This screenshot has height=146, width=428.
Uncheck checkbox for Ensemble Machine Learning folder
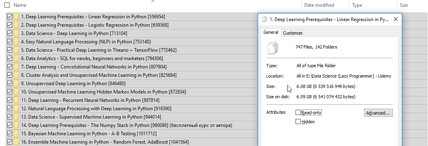(10, 142)
